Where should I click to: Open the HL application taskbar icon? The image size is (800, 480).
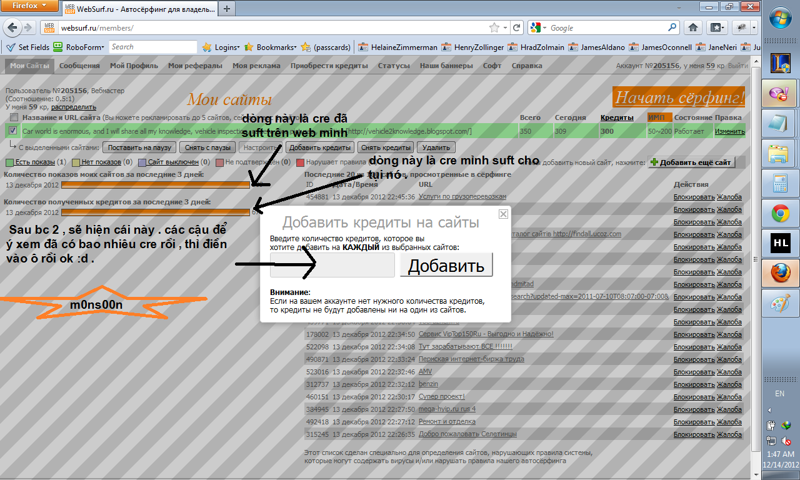pyautogui.click(x=779, y=244)
